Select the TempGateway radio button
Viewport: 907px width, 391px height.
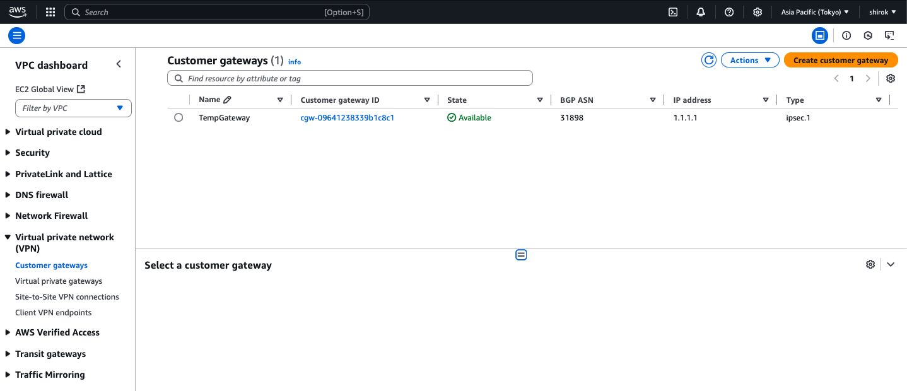pyautogui.click(x=178, y=117)
